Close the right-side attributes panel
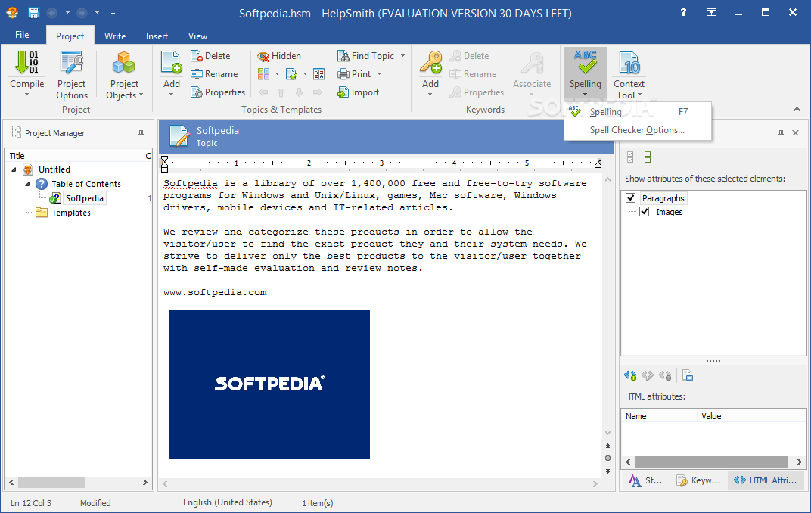The image size is (811, 513). click(795, 133)
